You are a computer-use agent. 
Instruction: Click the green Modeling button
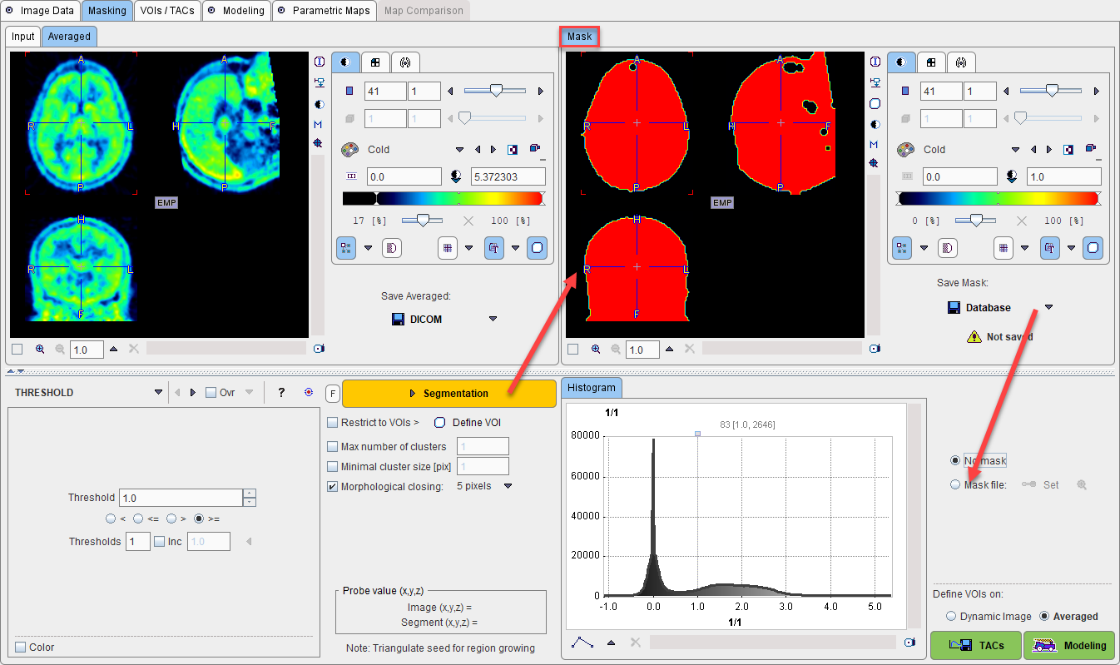click(1068, 645)
